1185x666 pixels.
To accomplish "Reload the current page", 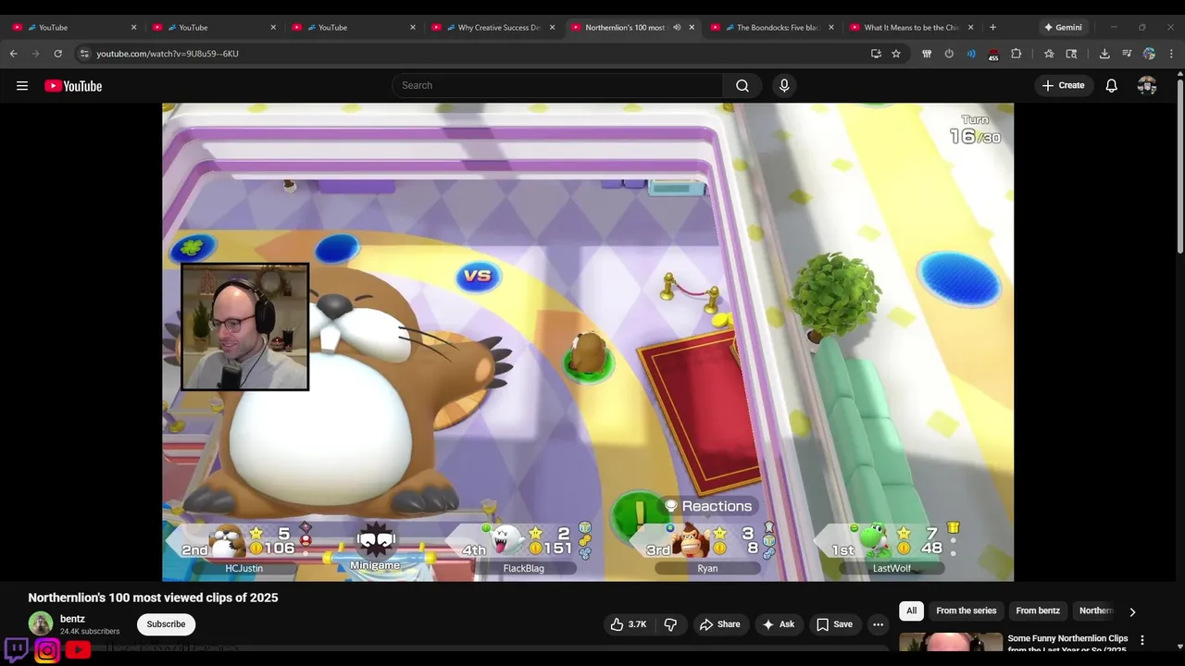I will pyautogui.click(x=58, y=54).
